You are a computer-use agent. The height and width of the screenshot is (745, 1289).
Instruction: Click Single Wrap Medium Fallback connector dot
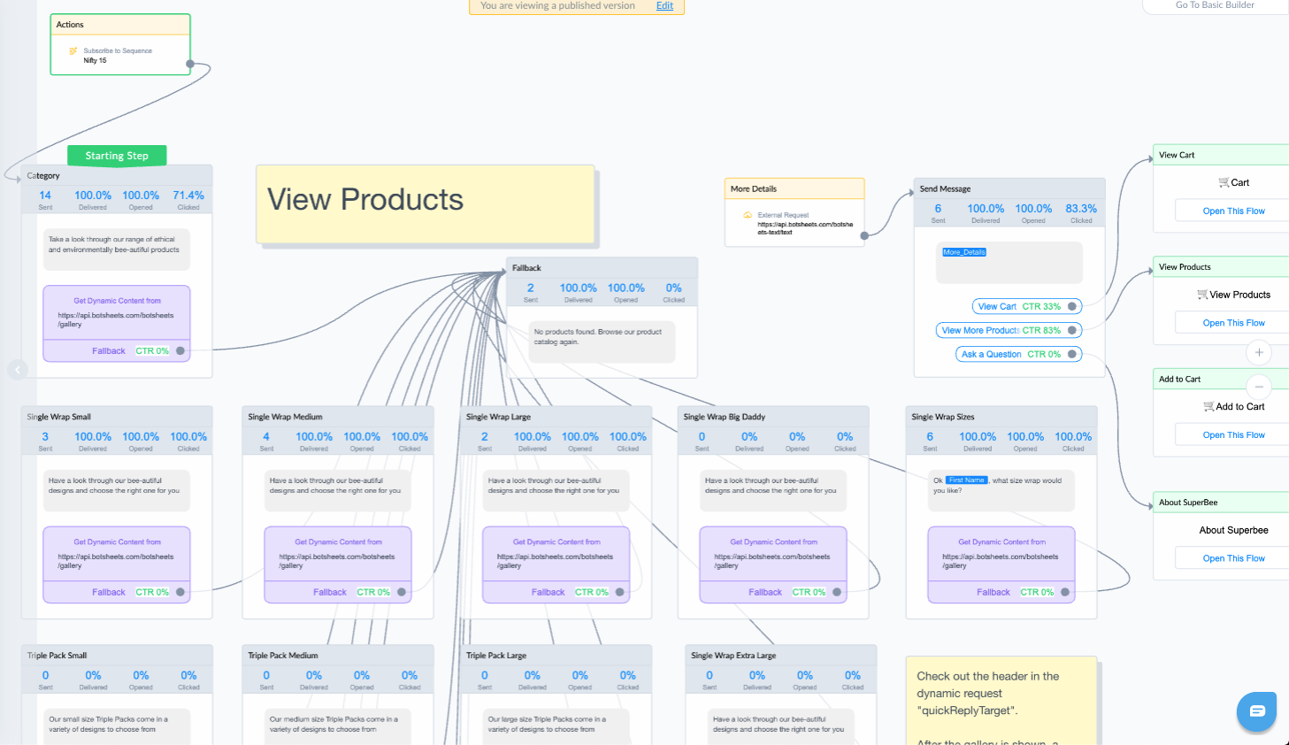click(x=402, y=592)
